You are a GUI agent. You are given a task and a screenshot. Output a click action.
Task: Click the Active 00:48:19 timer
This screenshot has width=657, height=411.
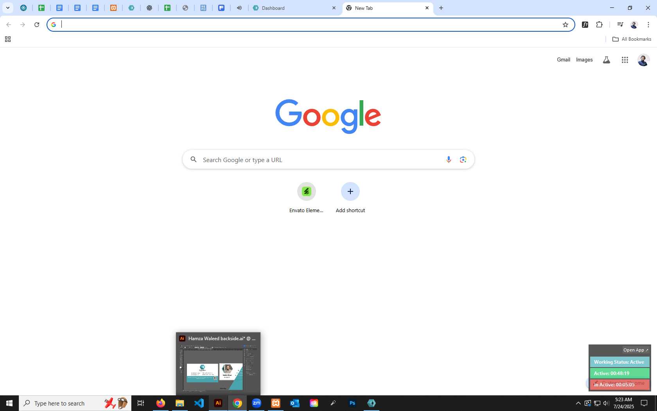(619, 373)
